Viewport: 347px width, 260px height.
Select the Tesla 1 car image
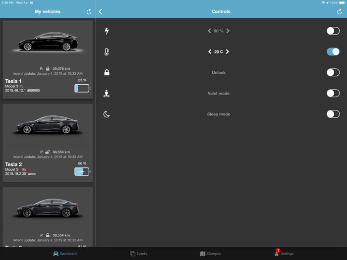pos(48,42)
